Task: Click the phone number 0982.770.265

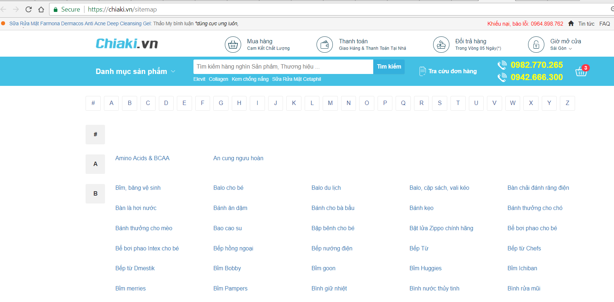Action: click(x=537, y=65)
